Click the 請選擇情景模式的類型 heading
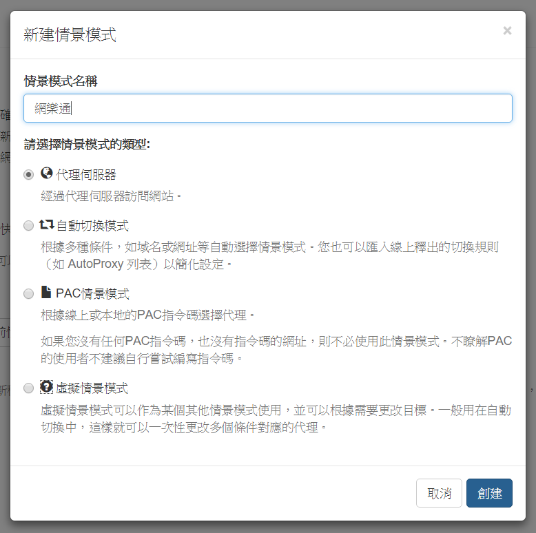 pyautogui.click(x=87, y=144)
